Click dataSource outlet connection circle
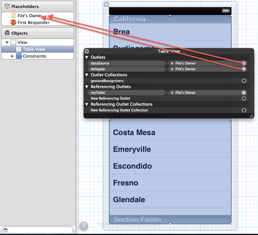Image resolution: width=258 pixels, height=235 pixels. pyautogui.click(x=244, y=63)
